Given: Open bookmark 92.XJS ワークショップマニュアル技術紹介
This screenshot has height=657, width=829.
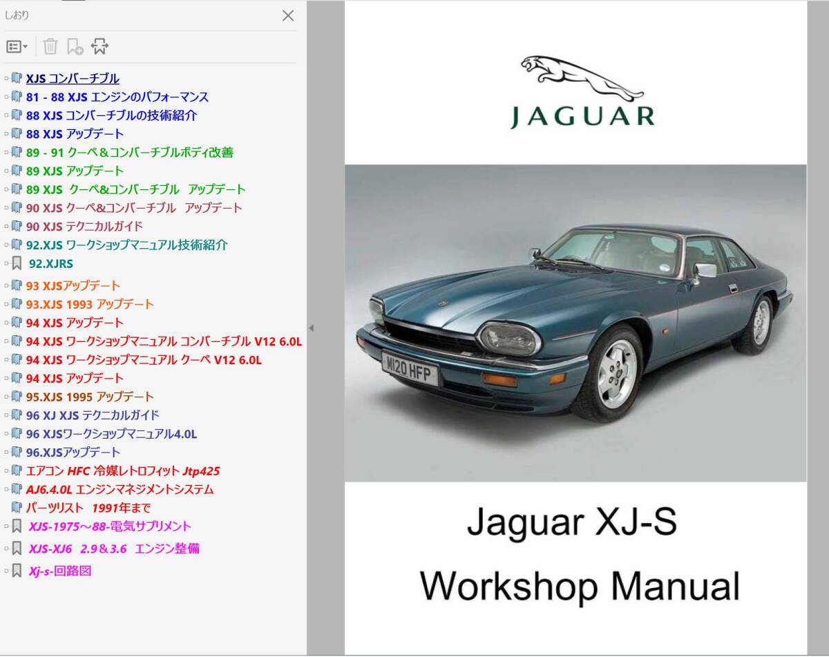Looking at the screenshot, I should coord(127,245).
